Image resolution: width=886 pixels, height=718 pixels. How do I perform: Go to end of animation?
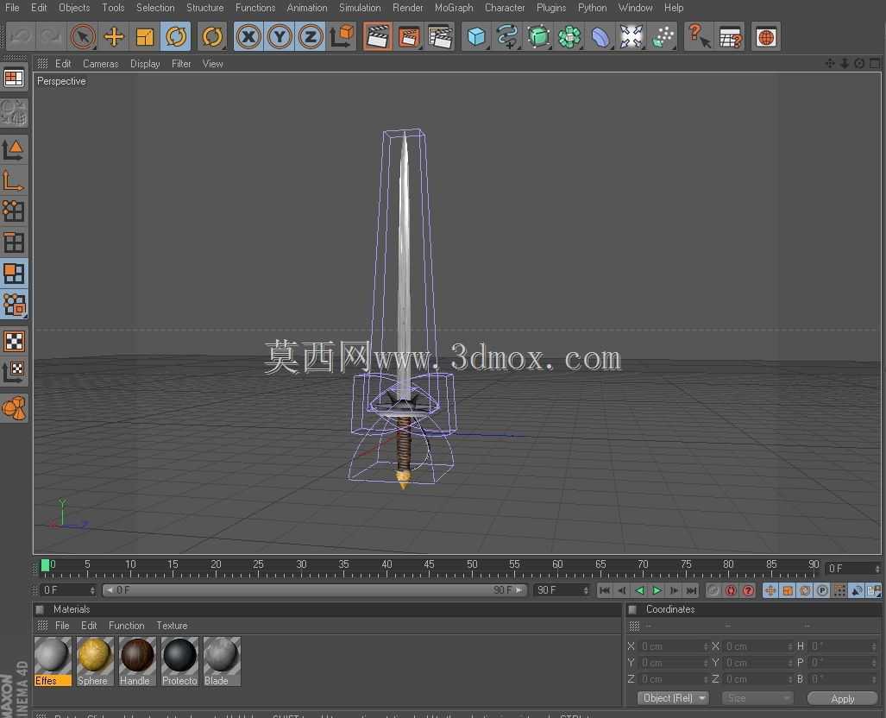pyautogui.click(x=691, y=590)
